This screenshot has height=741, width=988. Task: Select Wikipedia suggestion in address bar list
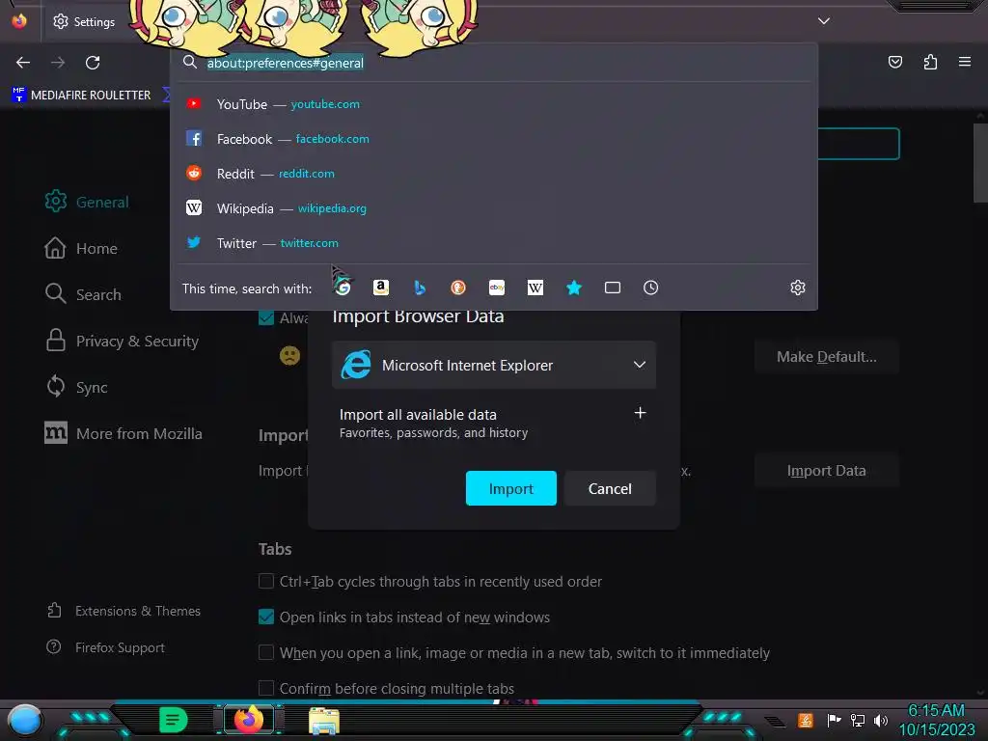coord(494,208)
